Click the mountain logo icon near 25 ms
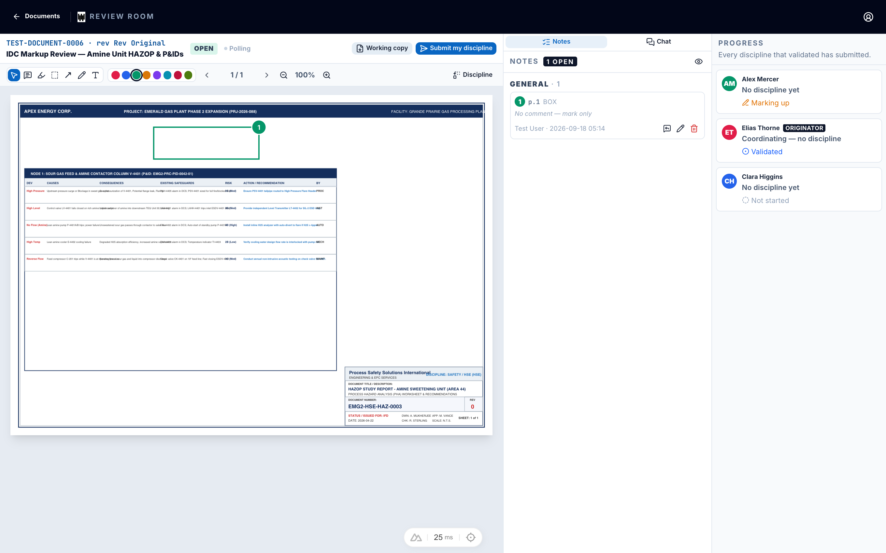The width and height of the screenshot is (886, 553). click(416, 537)
